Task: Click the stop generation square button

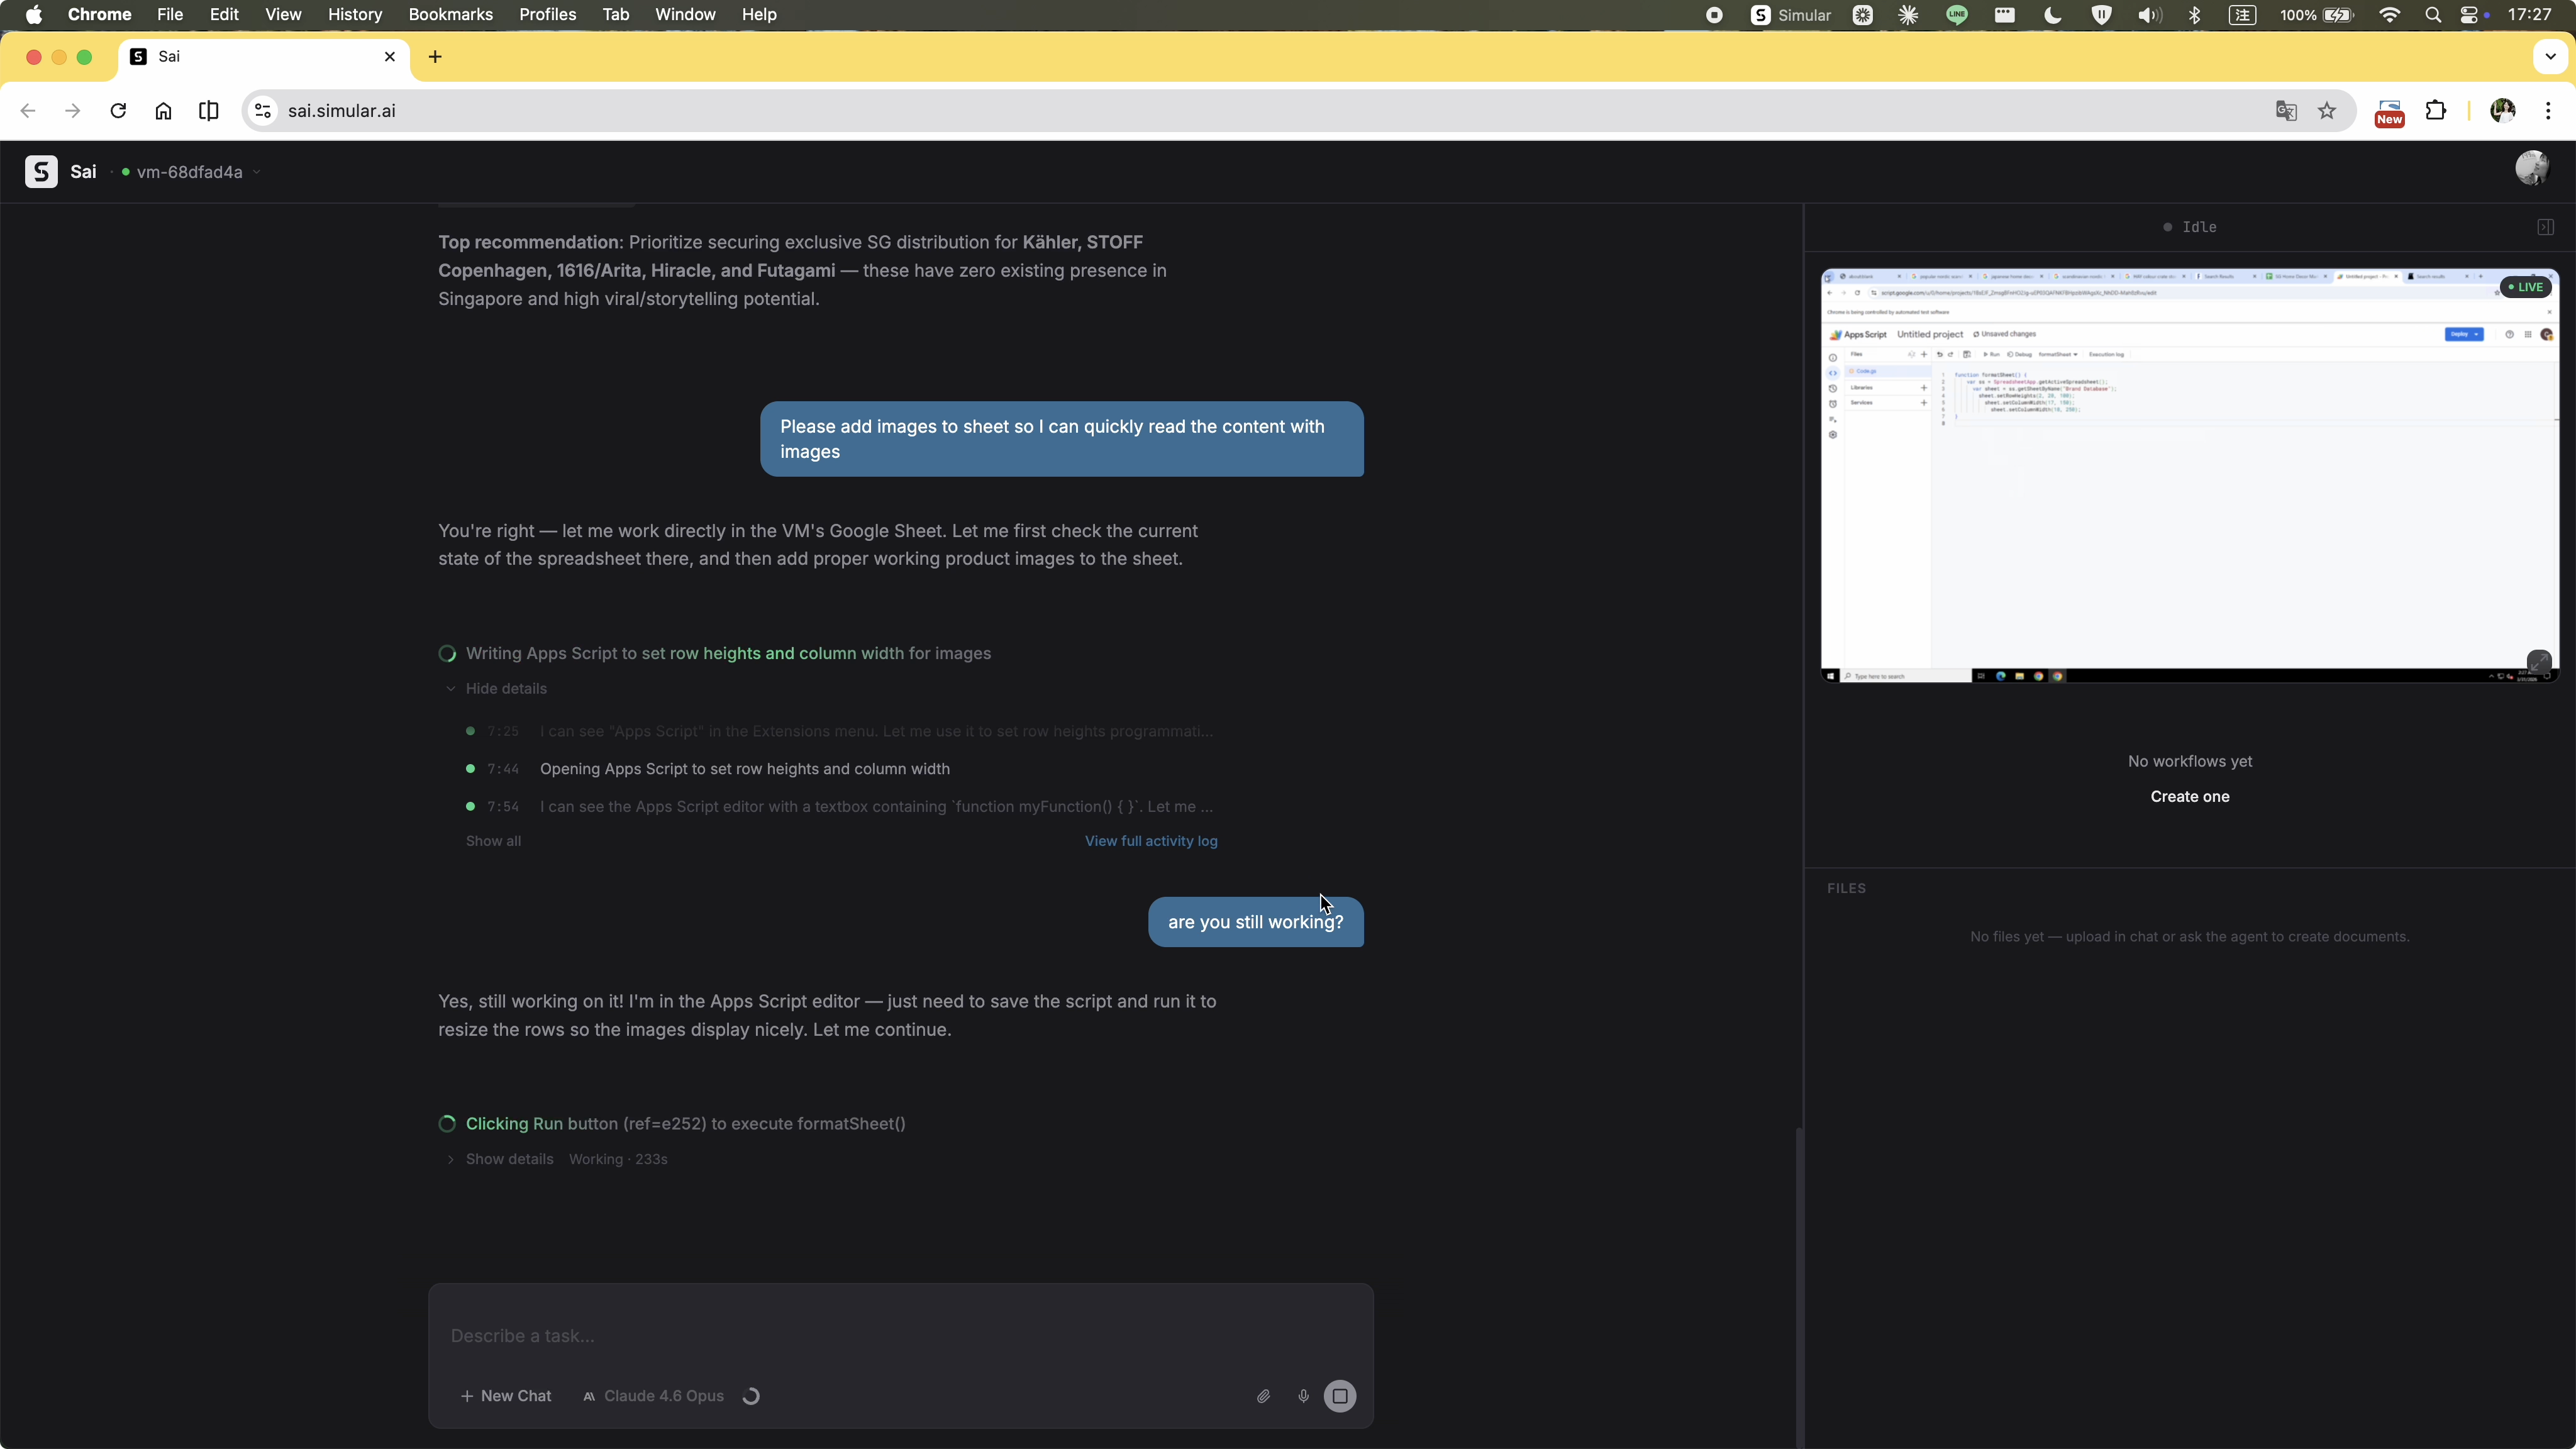Action: 1340,1396
